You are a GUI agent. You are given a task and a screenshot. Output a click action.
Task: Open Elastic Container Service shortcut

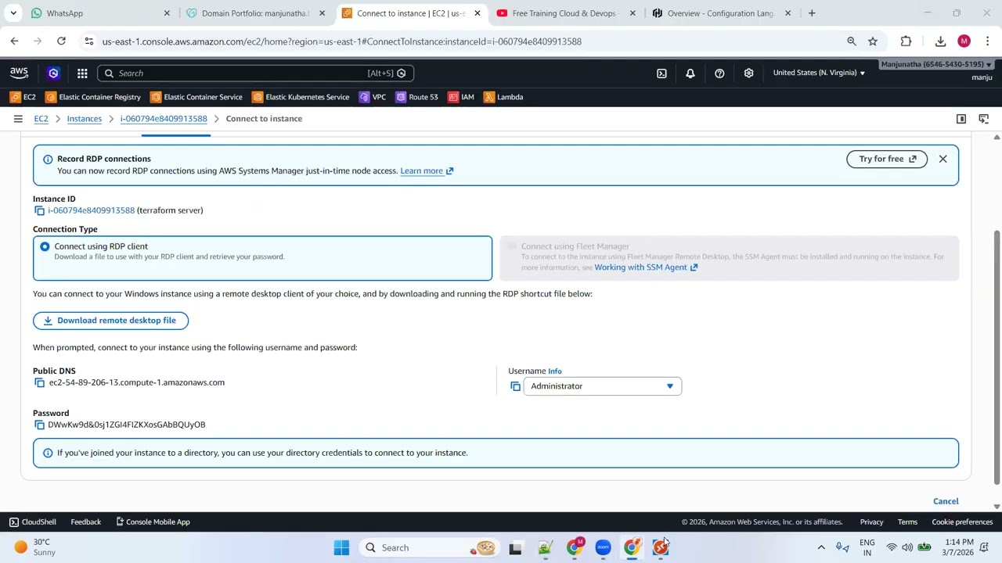[196, 97]
